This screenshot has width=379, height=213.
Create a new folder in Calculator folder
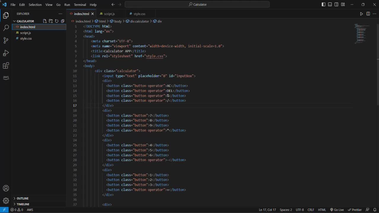click(51, 21)
